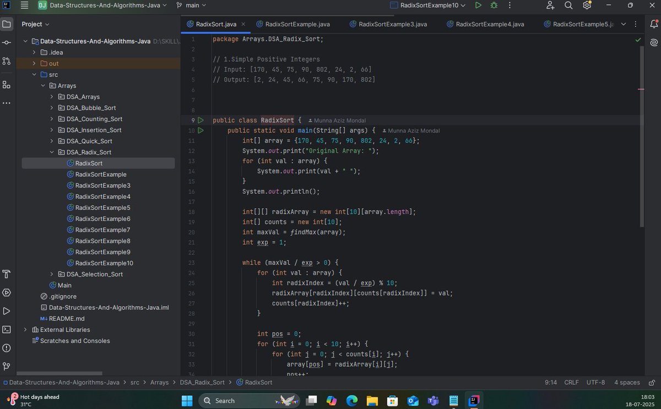
Task: Open the main menu hamburger icon
Action: (x=24, y=6)
